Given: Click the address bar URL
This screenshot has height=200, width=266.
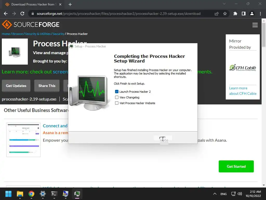Looking at the screenshot, I should coord(118,14).
